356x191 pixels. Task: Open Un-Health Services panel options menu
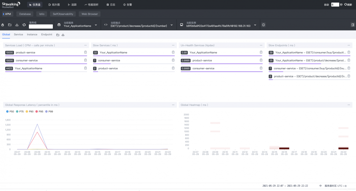261,45
